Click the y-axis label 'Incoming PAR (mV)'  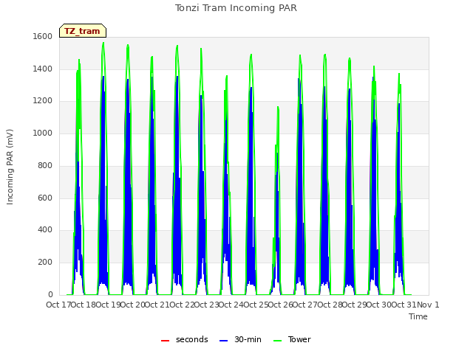click(x=10, y=167)
